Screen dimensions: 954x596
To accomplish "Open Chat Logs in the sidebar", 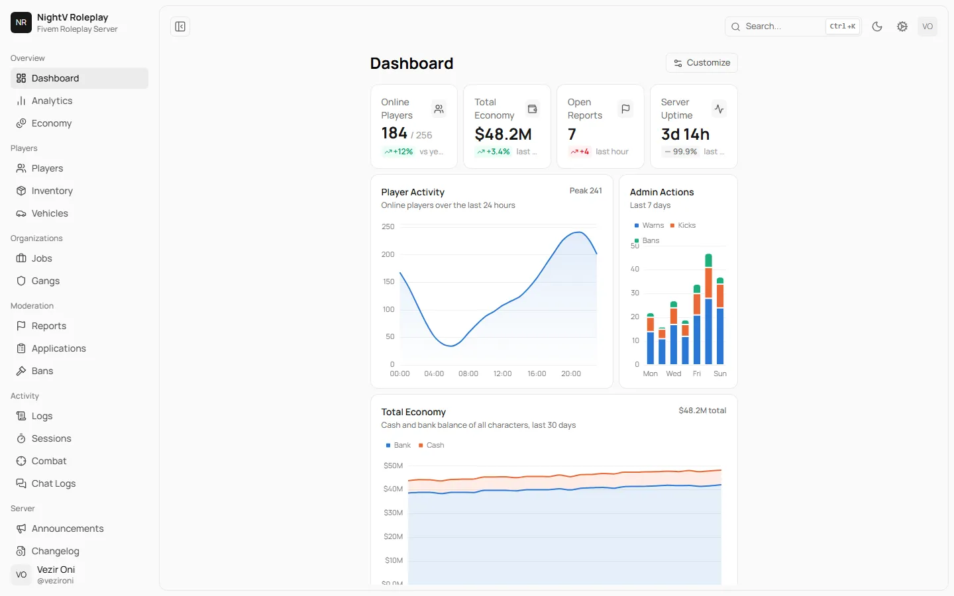I will tap(79, 483).
